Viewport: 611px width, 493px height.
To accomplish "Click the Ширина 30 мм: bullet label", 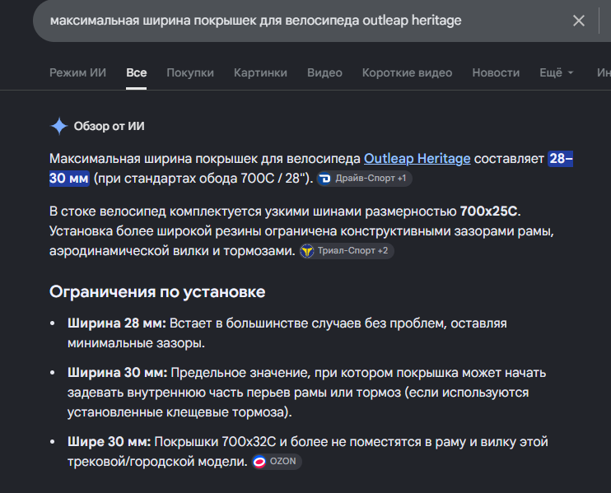I will pos(117,373).
